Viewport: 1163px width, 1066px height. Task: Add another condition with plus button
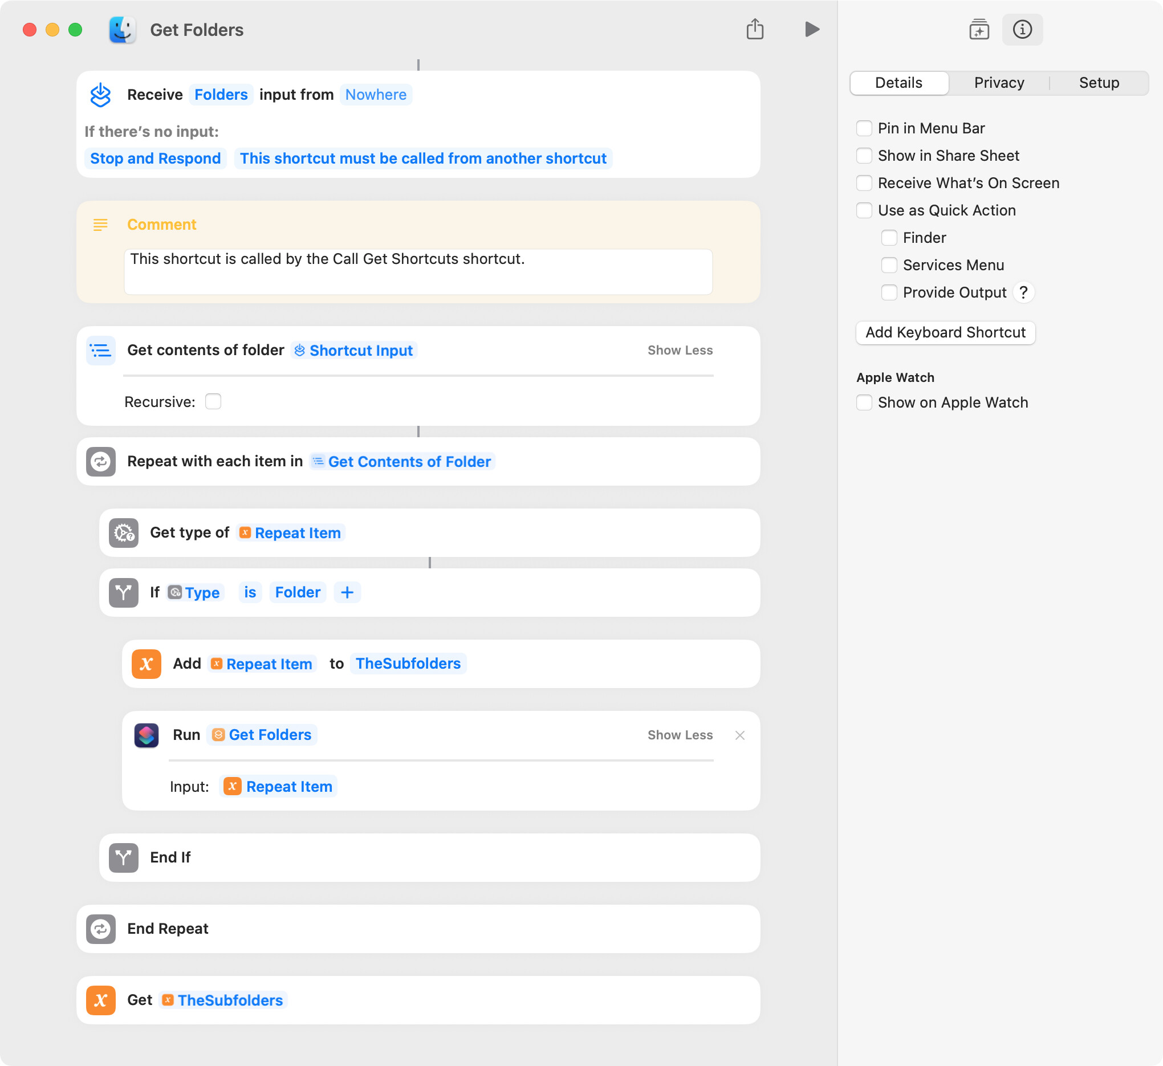coord(347,592)
